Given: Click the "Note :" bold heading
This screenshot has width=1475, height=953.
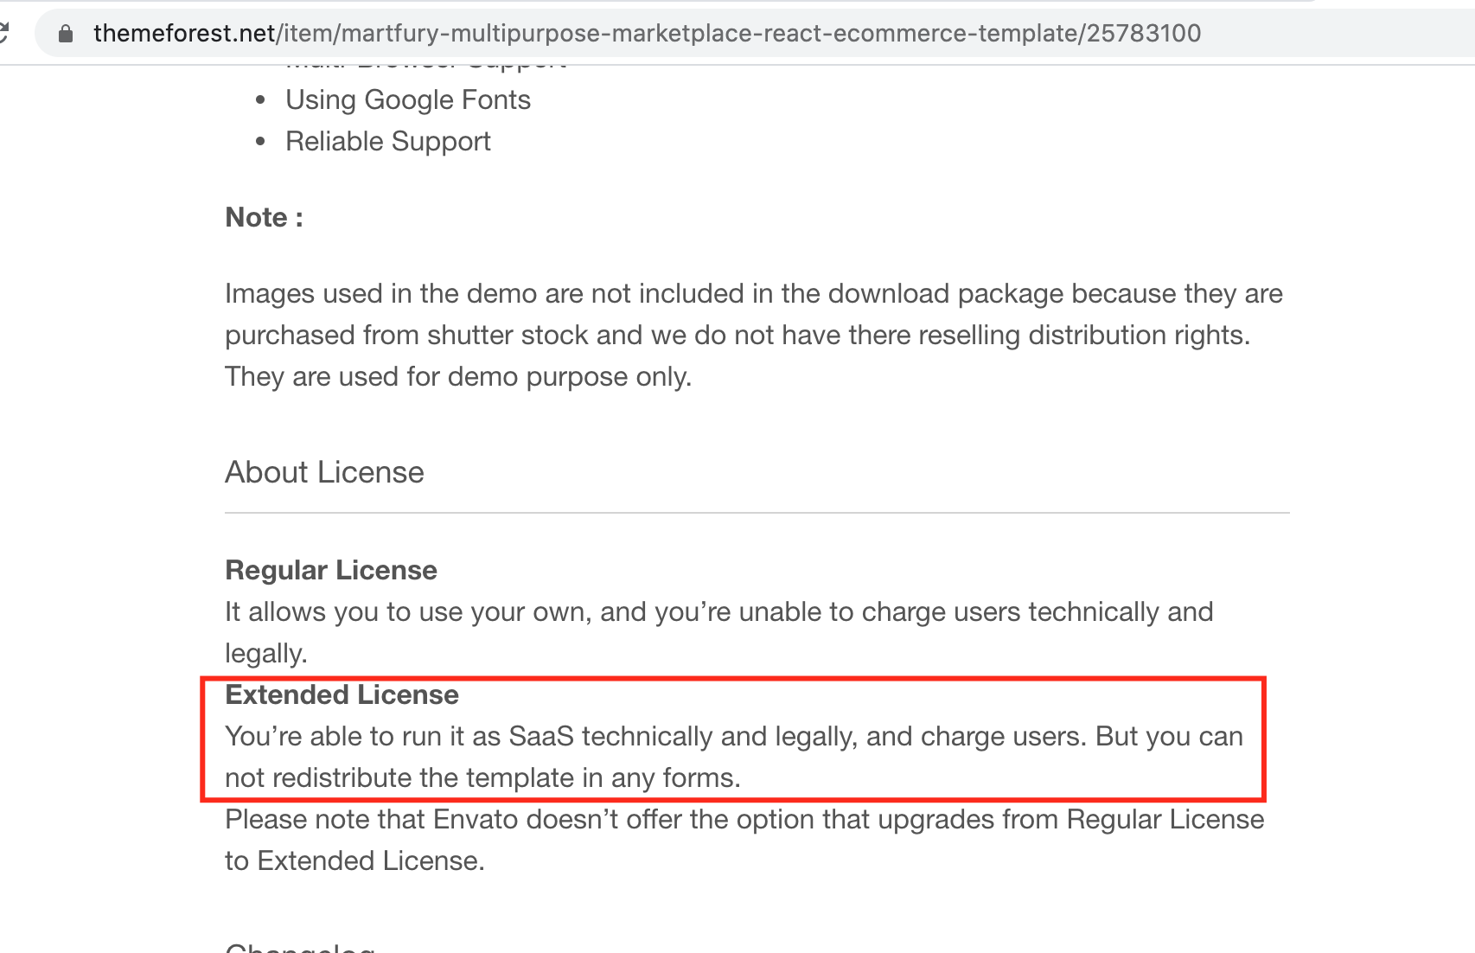Looking at the screenshot, I should coord(264,218).
